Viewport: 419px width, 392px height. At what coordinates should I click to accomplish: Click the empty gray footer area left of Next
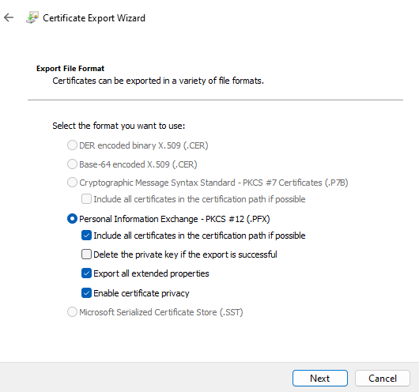[145, 377]
